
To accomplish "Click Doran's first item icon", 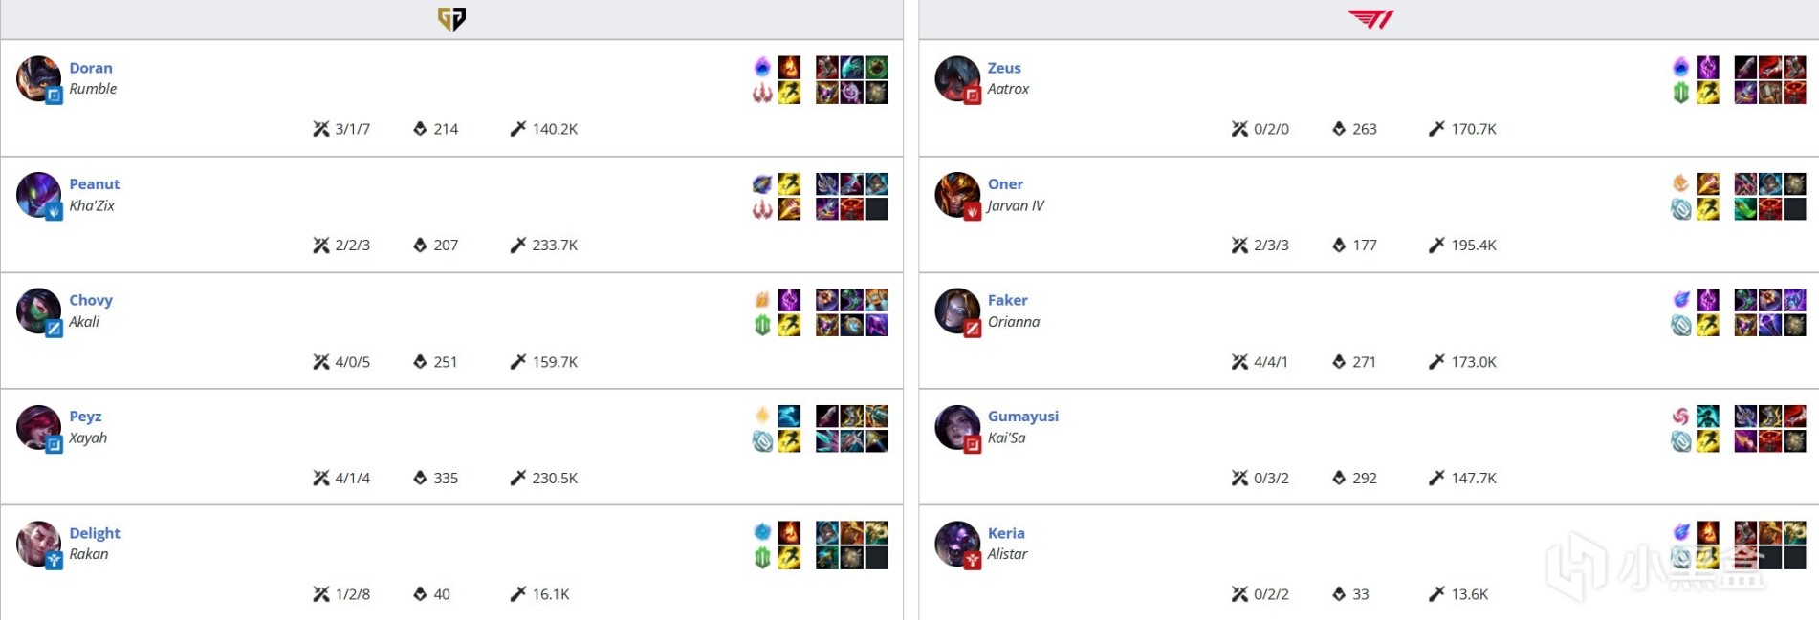I will (x=826, y=67).
